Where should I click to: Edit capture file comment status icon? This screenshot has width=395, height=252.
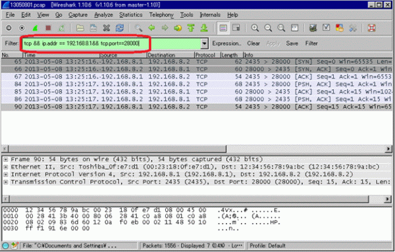[x=14, y=245]
